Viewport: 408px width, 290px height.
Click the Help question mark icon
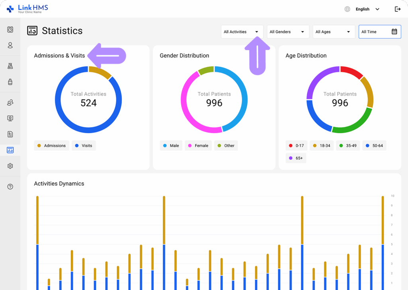pos(10,186)
